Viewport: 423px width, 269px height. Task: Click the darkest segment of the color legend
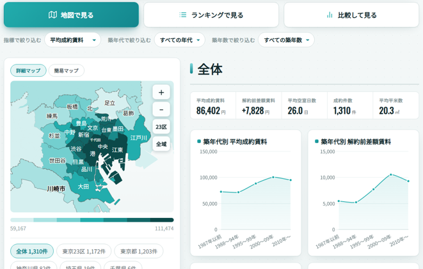click(162, 220)
